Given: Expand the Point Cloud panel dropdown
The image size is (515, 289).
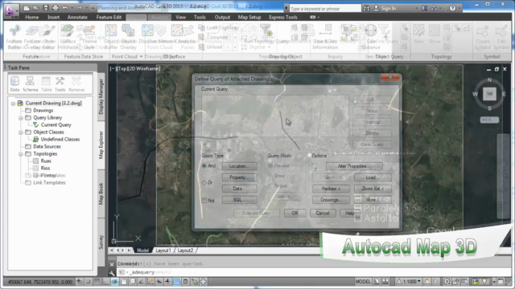Looking at the screenshot, I should (142, 57).
